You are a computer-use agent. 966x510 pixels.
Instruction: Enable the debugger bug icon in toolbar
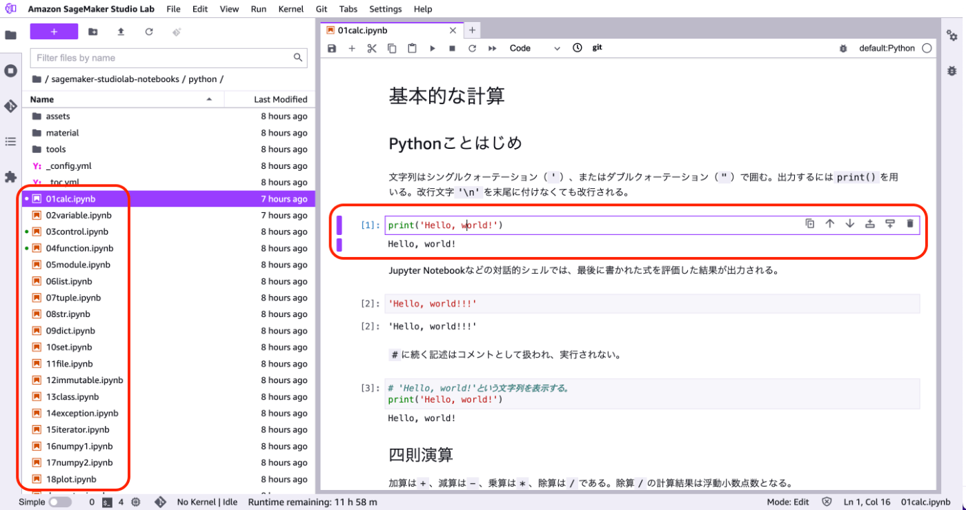click(x=843, y=48)
